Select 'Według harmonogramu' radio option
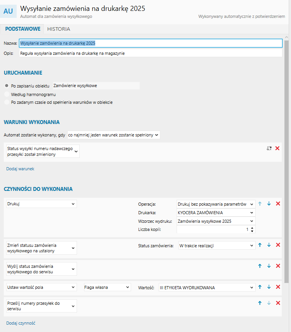 click(7, 94)
